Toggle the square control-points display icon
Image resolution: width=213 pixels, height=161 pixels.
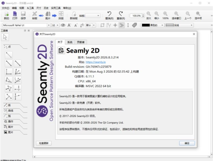(x=102, y=25)
